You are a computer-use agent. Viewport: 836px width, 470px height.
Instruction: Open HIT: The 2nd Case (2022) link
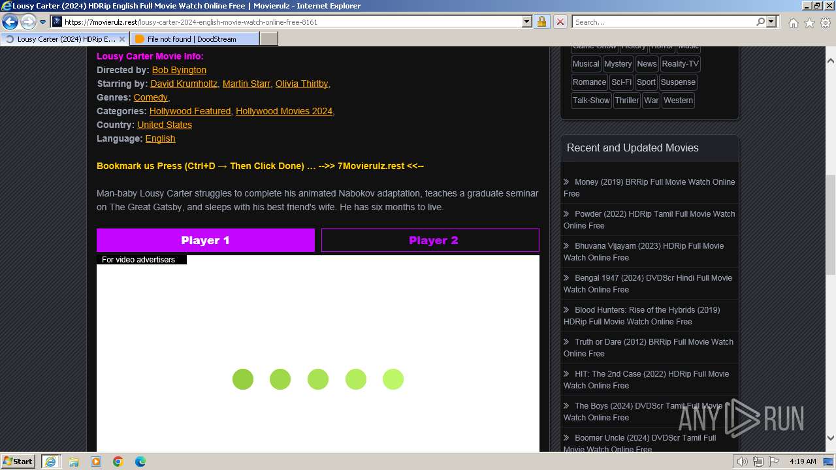click(x=647, y=380)
